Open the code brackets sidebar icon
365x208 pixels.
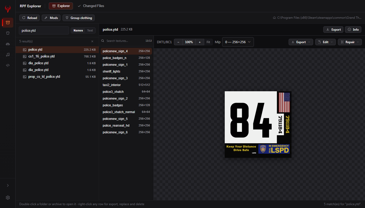(x=8, y=65)
